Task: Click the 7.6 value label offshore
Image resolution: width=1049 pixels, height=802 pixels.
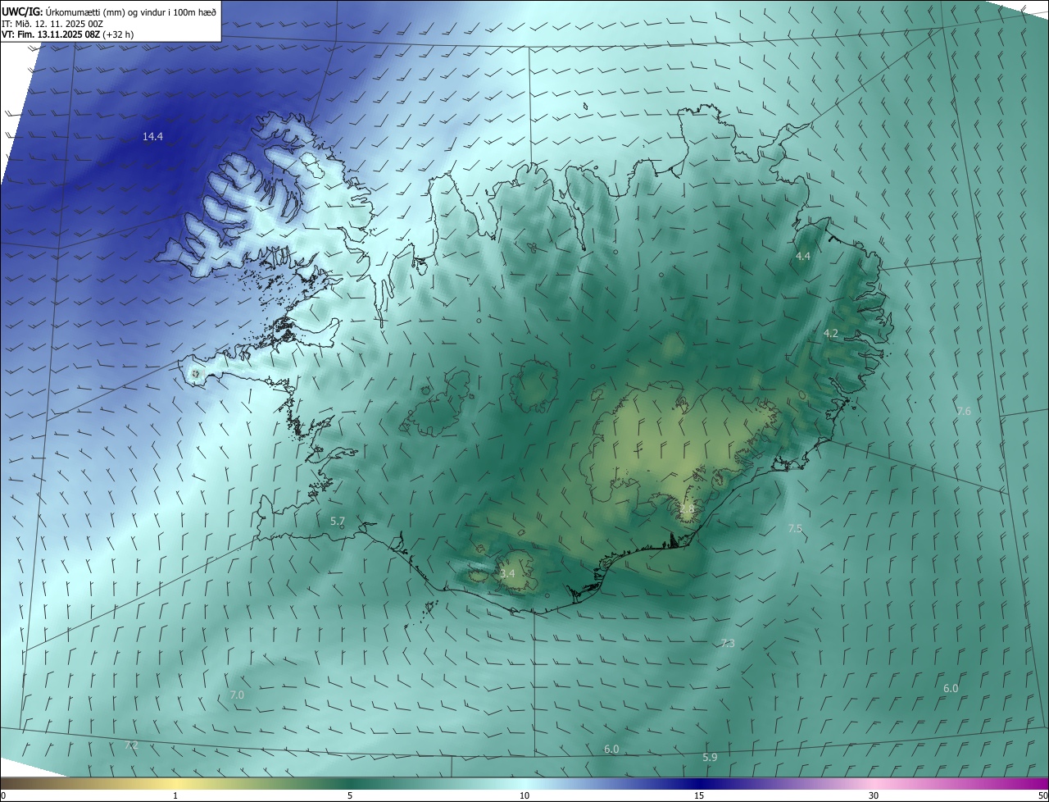Action: click(x=964, y=412)
